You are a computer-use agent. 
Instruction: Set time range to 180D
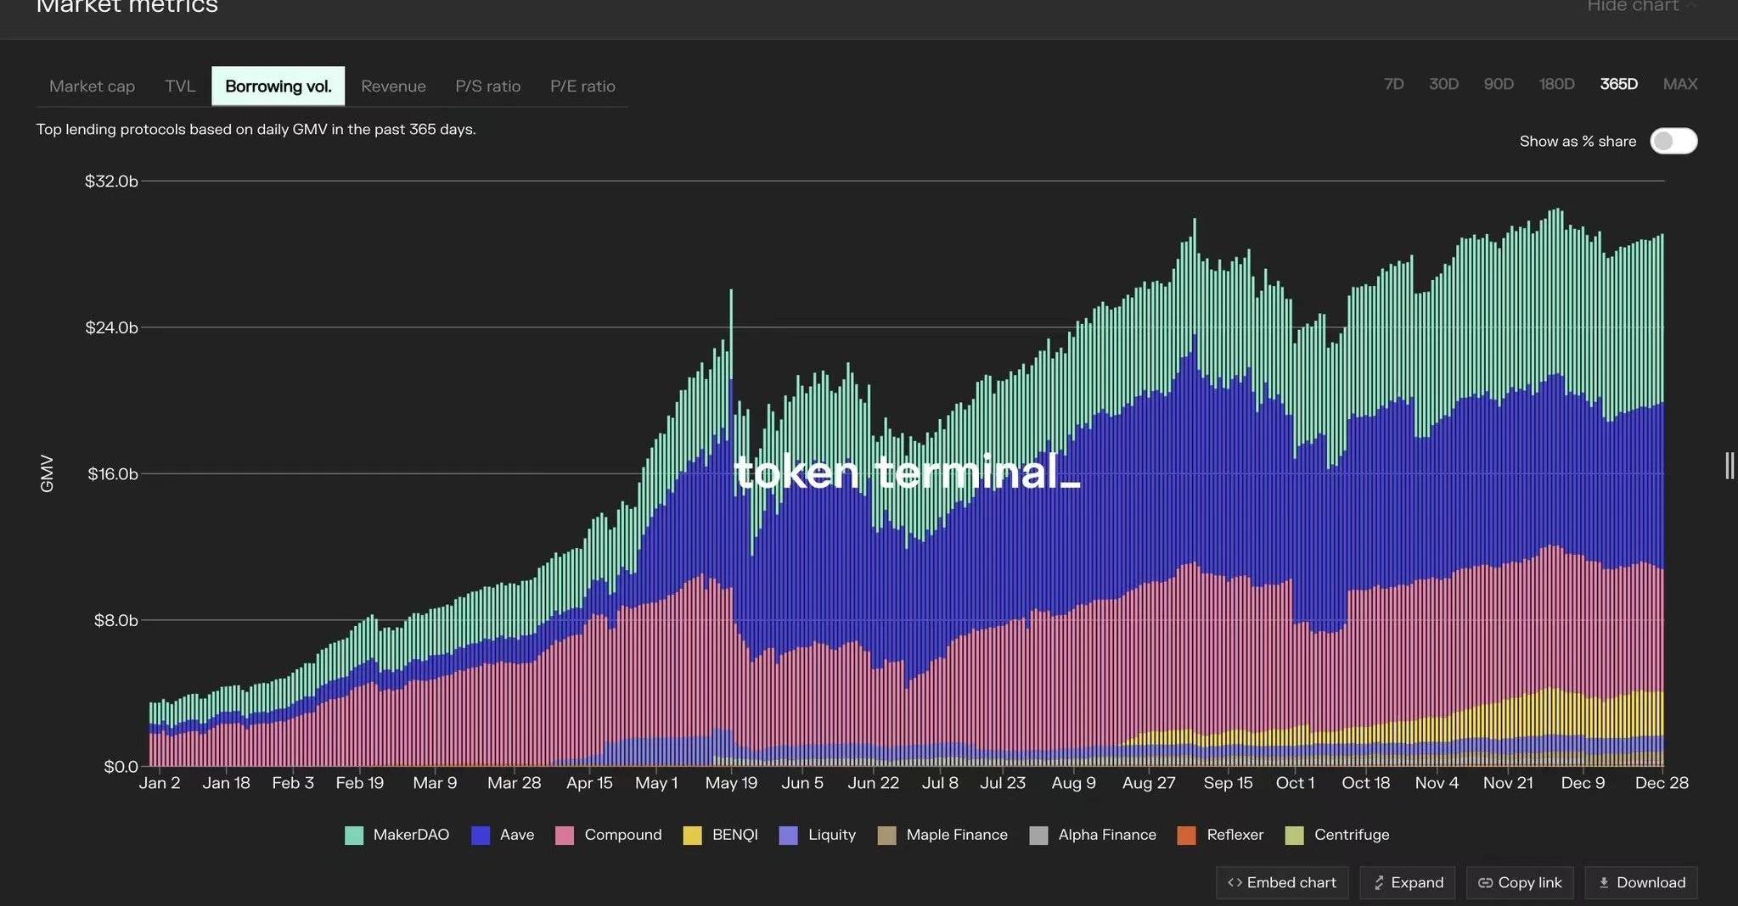click(x=1556, y=84)
